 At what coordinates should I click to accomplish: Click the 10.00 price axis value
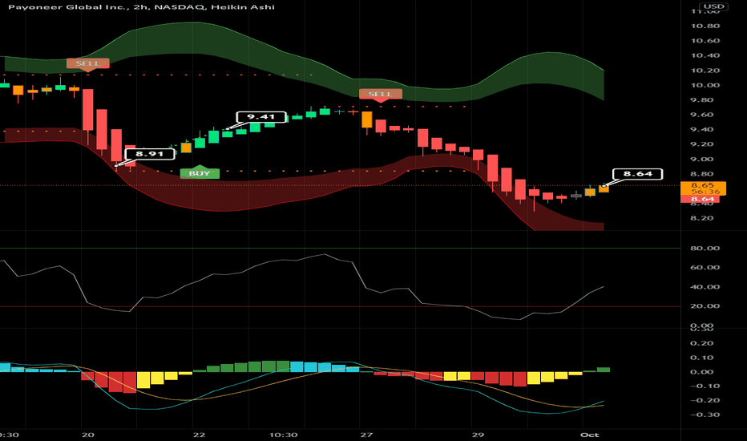705,85
